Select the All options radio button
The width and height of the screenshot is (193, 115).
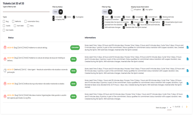tap(132, 10)
